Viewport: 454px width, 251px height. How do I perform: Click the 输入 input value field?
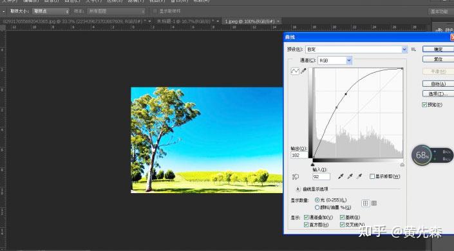[x=321, y=176]
